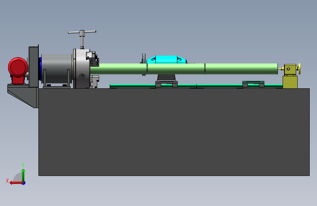Select the green guide rail on the base
Image resolution: width=317 pixels, height=206 pixels.
196,86
